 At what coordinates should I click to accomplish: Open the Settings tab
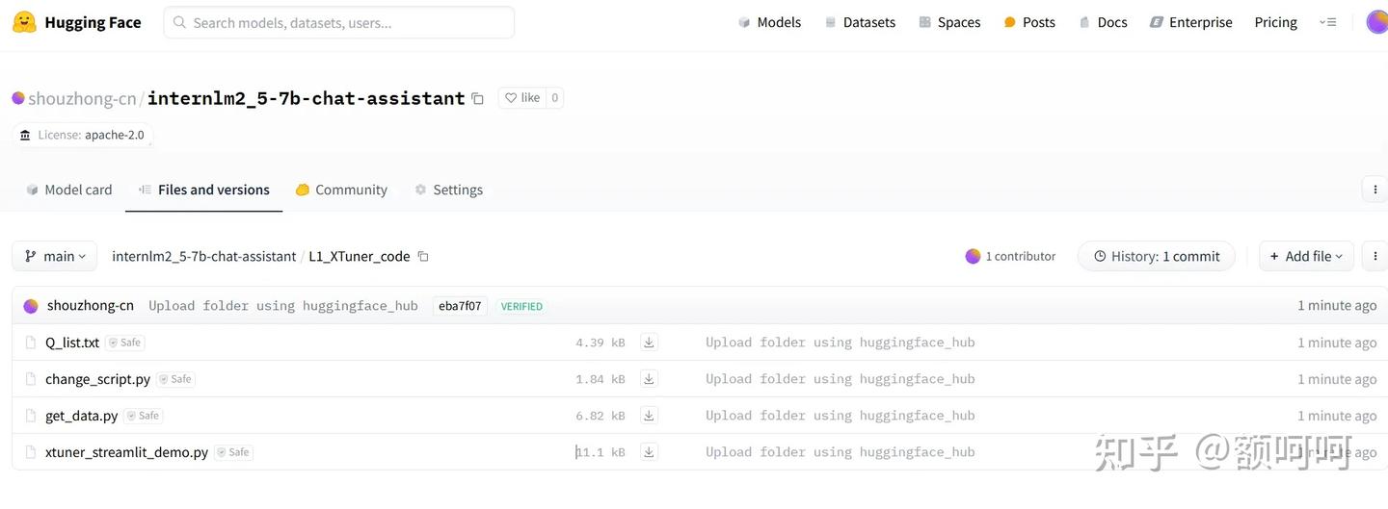pos(449,190)
